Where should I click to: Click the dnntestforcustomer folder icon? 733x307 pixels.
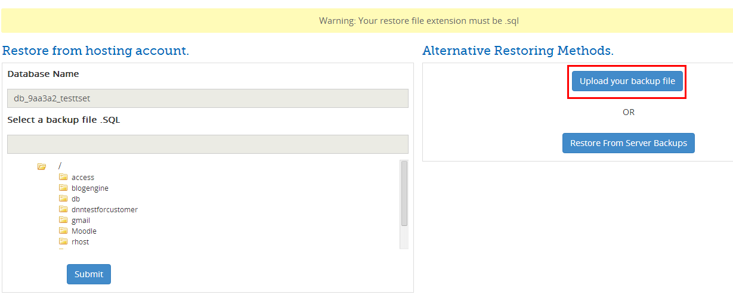coord(63,209)
